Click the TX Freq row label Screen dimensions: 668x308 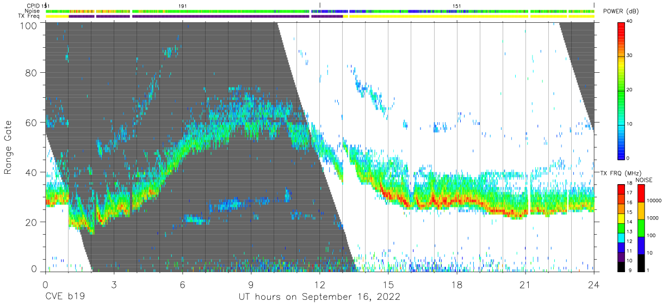(29, 16)
